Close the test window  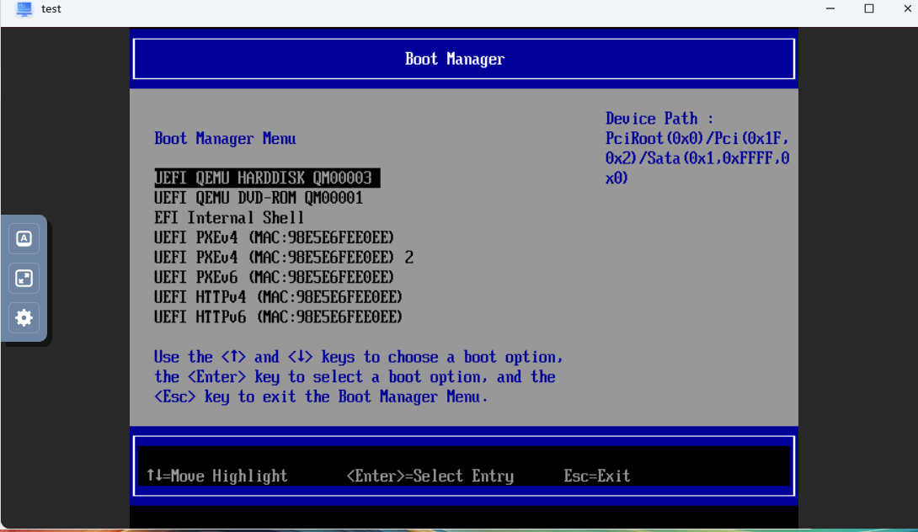[x=907, y=8]
